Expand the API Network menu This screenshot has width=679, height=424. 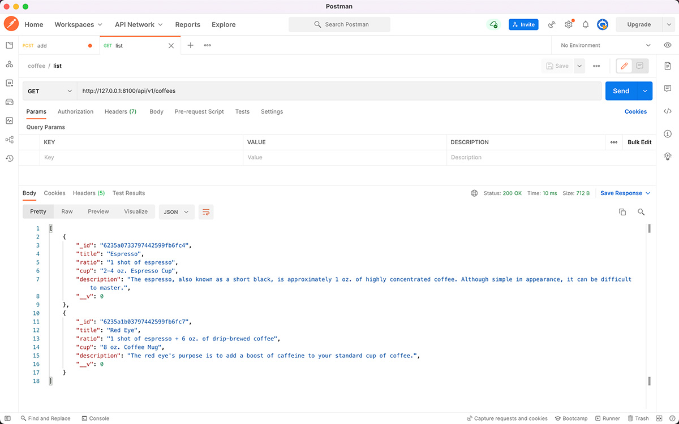coord(139,24)
